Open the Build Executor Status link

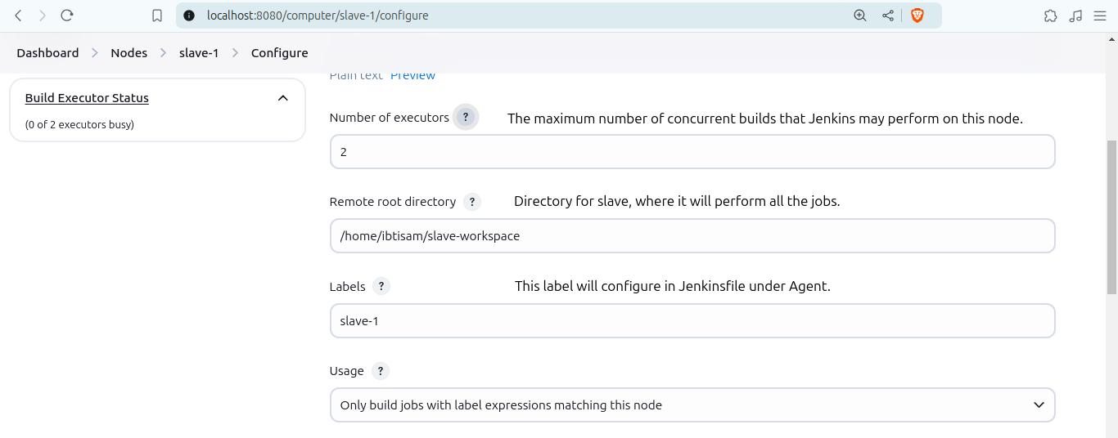(87, 98)
